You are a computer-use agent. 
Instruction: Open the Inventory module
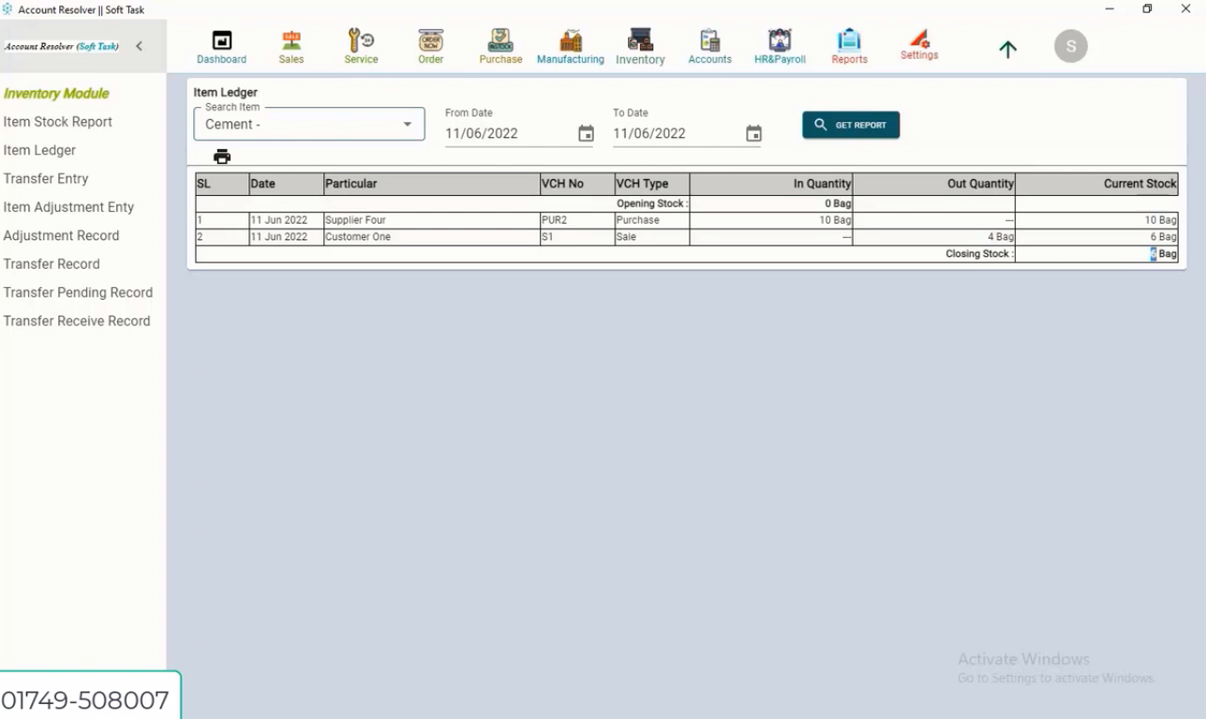(x=640, y=45)
